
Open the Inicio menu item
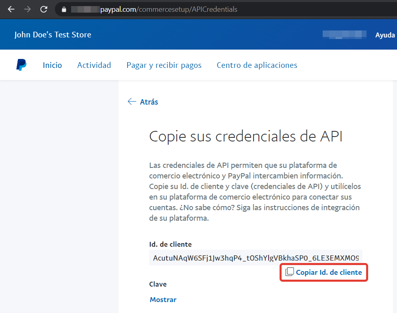52,65
